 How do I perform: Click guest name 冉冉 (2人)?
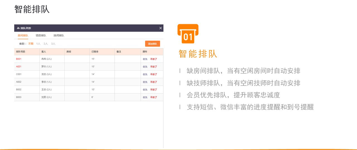47,59
